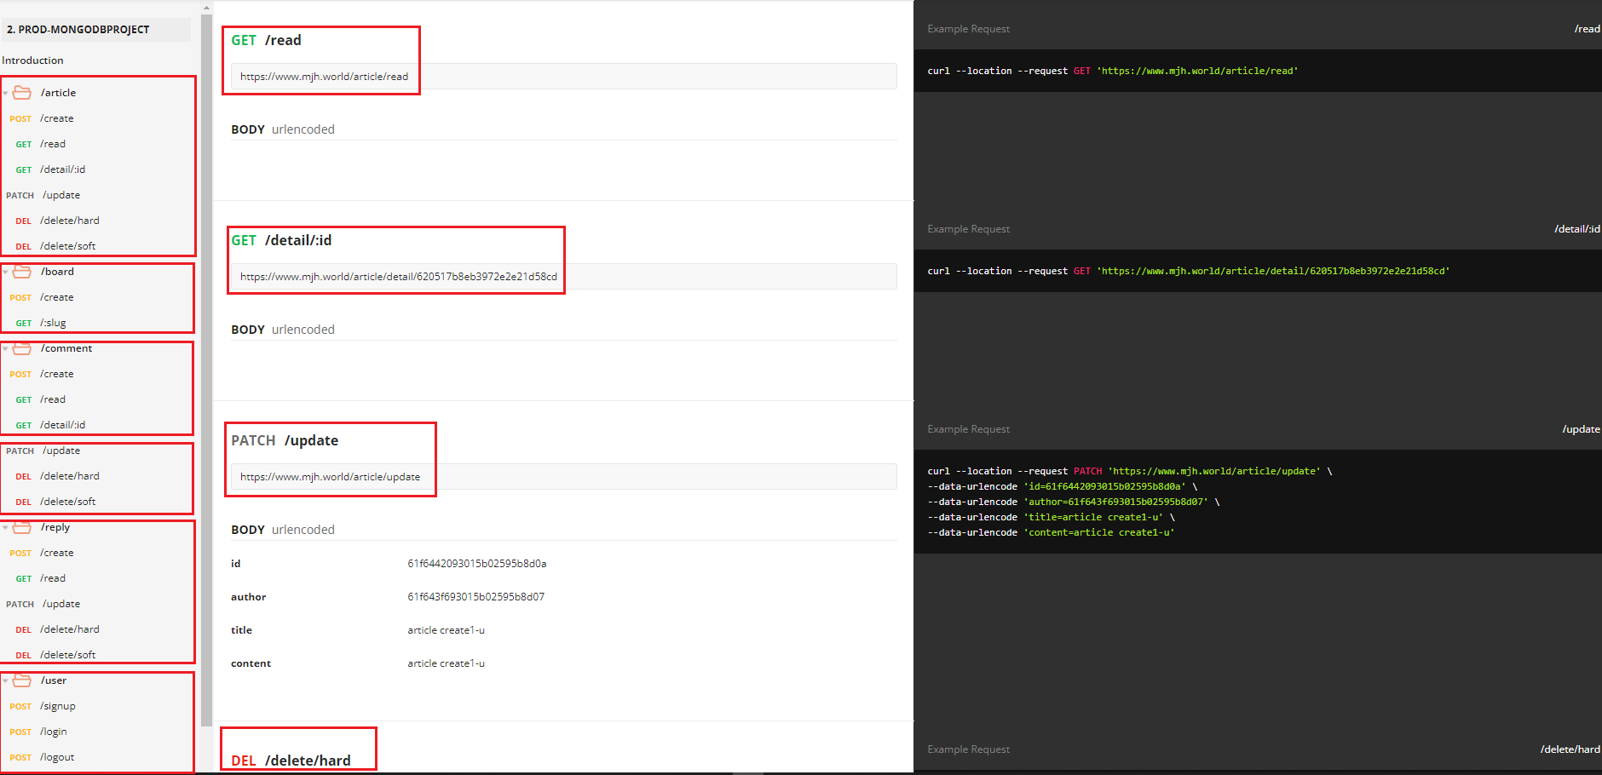This screenshot has width=1602, height=775.
Task: Click the sidebar vertical scrollbar
Action: (206, 370)
